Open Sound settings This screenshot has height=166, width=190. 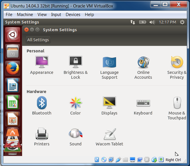75,137
